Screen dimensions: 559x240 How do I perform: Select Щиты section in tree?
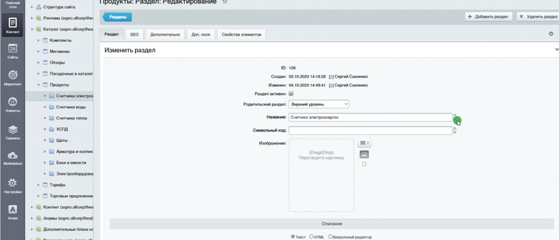[62, 140]
